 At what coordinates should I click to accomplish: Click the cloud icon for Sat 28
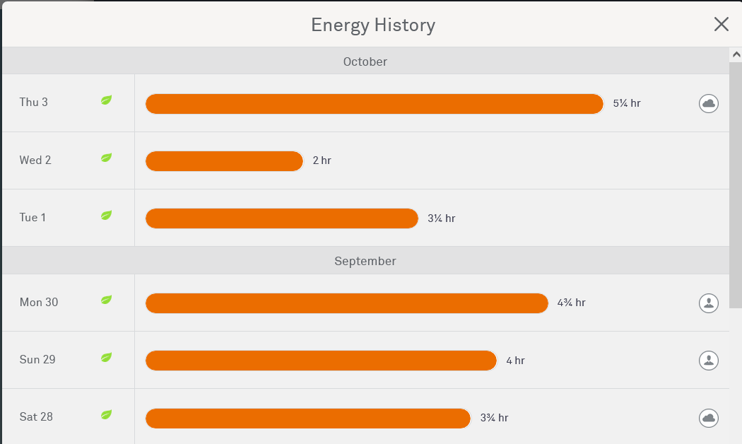pos(708,418)
